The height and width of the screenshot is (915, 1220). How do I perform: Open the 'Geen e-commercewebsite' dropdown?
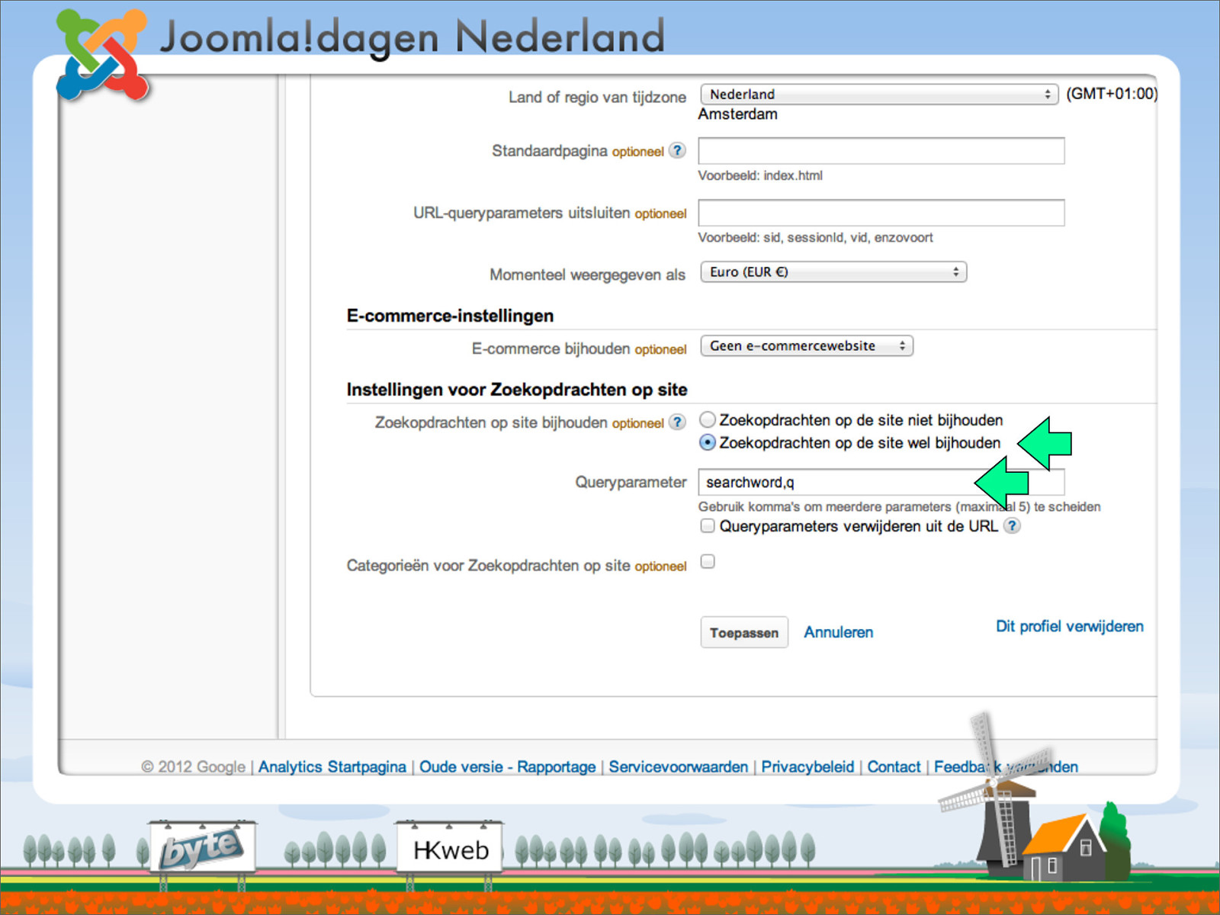click(x=807, y=345)
